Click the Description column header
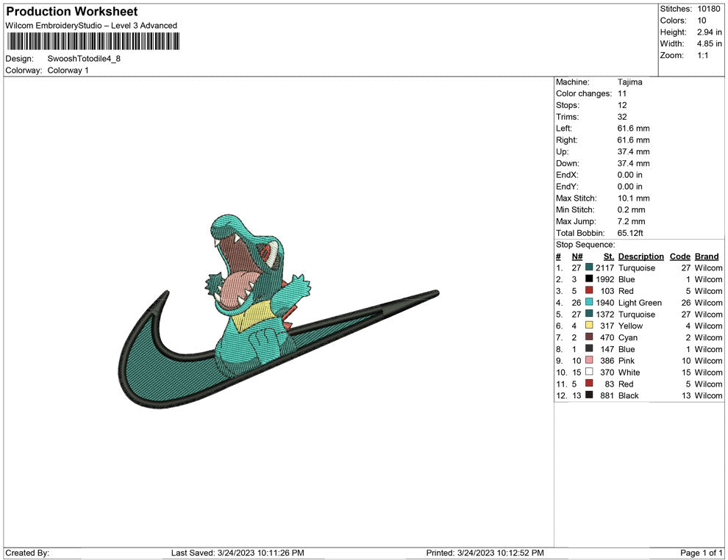Image resolution: width=728 pixels, height=560 pixels. [641, 256]
